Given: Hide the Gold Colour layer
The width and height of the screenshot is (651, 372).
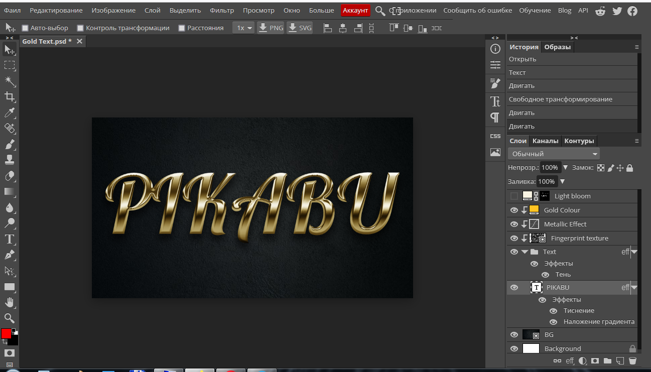Looking at the screenshot, I should point(514,210).
